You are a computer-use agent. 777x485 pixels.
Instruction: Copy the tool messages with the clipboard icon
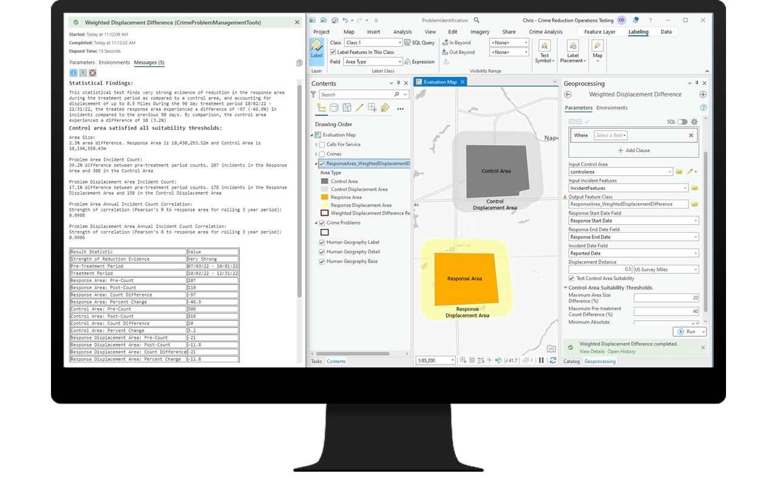[x=299, y=63]
